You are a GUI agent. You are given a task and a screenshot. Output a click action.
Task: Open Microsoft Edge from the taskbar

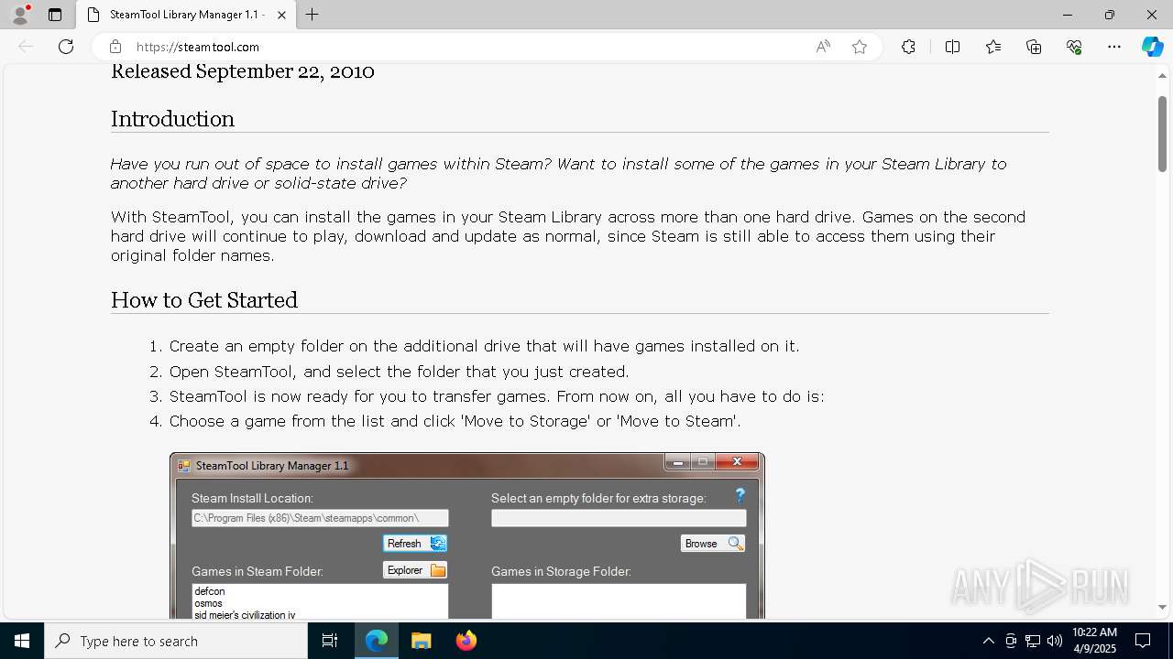[x=377, y=641]
